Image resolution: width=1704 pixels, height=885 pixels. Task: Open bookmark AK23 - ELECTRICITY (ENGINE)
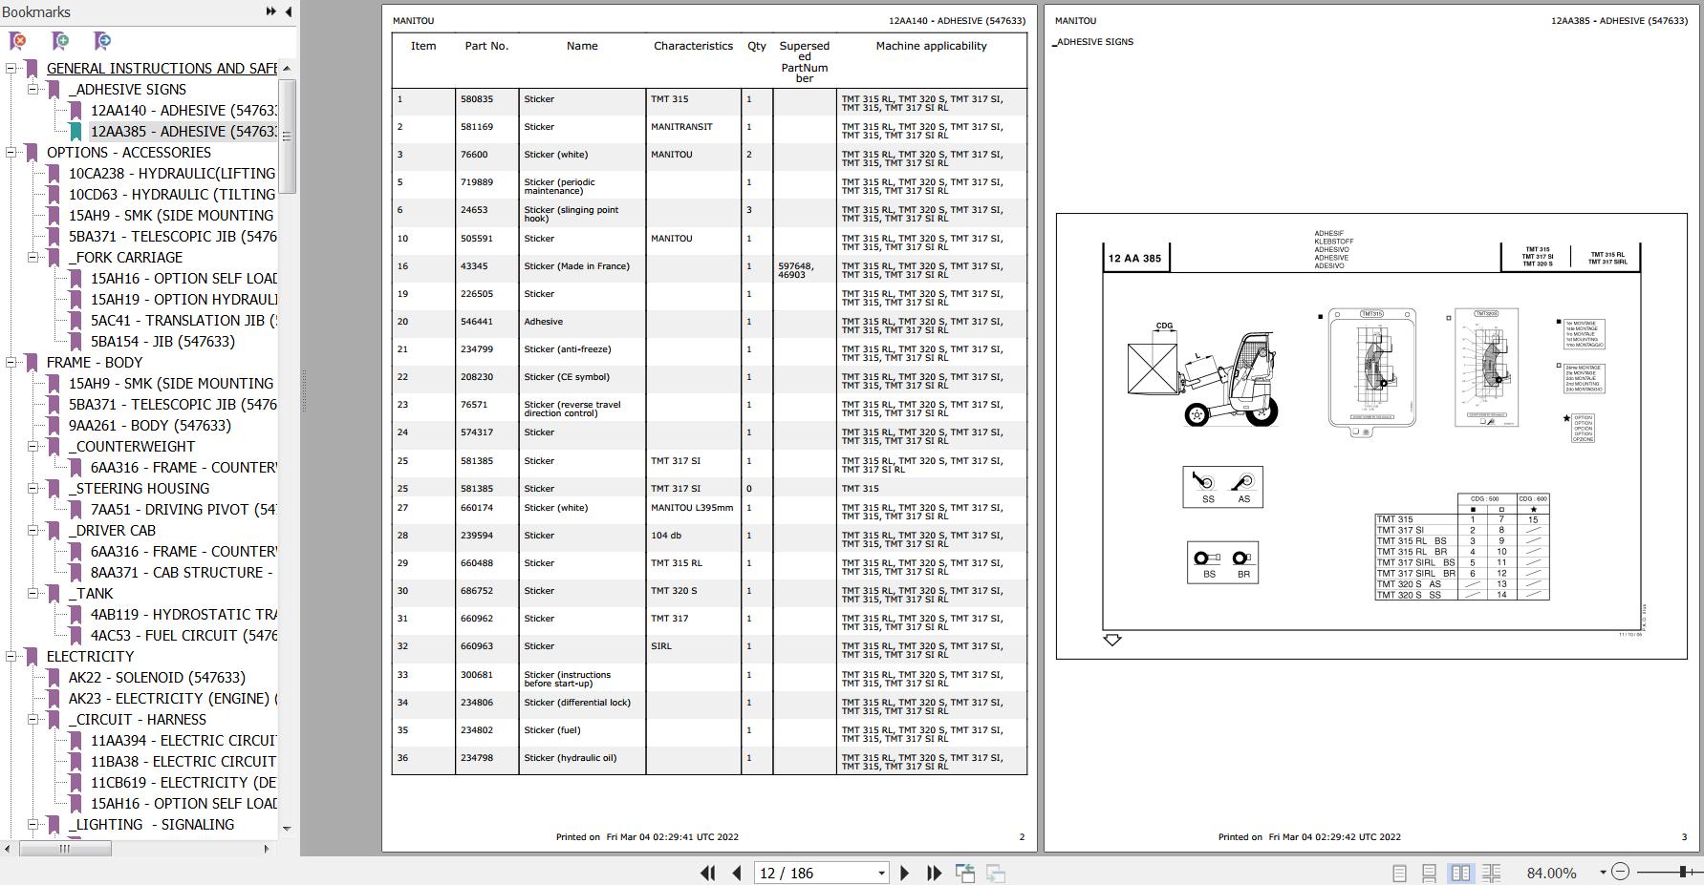pyautogui.click(x=172, y=699)
